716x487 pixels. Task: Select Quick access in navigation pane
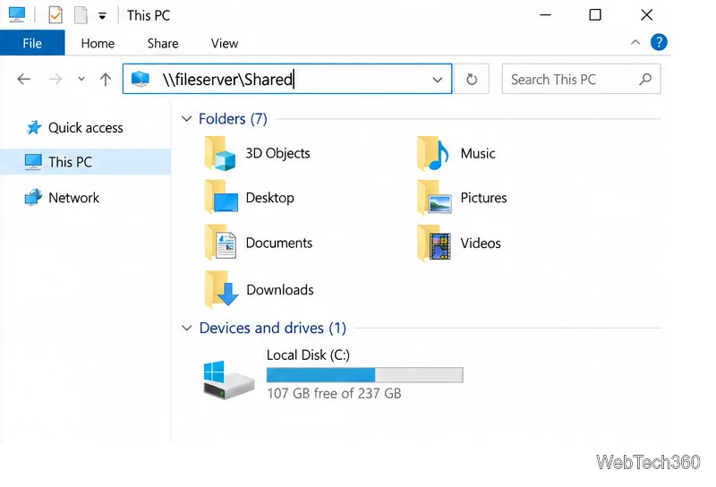[85, 127]
